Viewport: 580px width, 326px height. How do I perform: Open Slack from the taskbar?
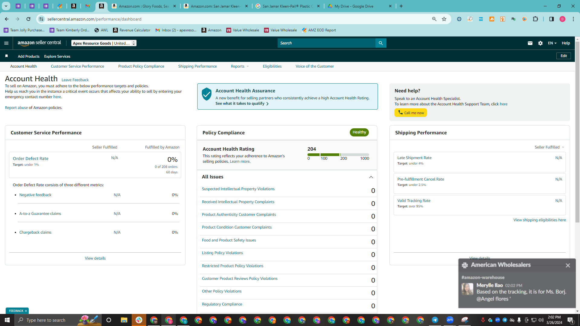pyautogui.click(x=139, y=320)
